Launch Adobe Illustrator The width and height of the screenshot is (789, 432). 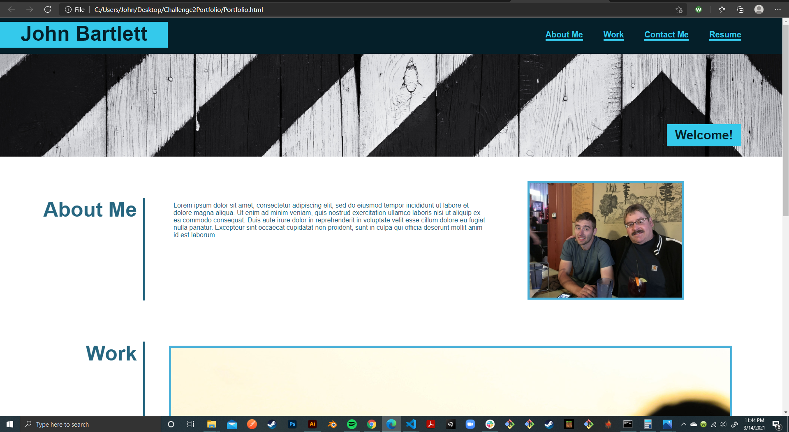coord(312,424)
